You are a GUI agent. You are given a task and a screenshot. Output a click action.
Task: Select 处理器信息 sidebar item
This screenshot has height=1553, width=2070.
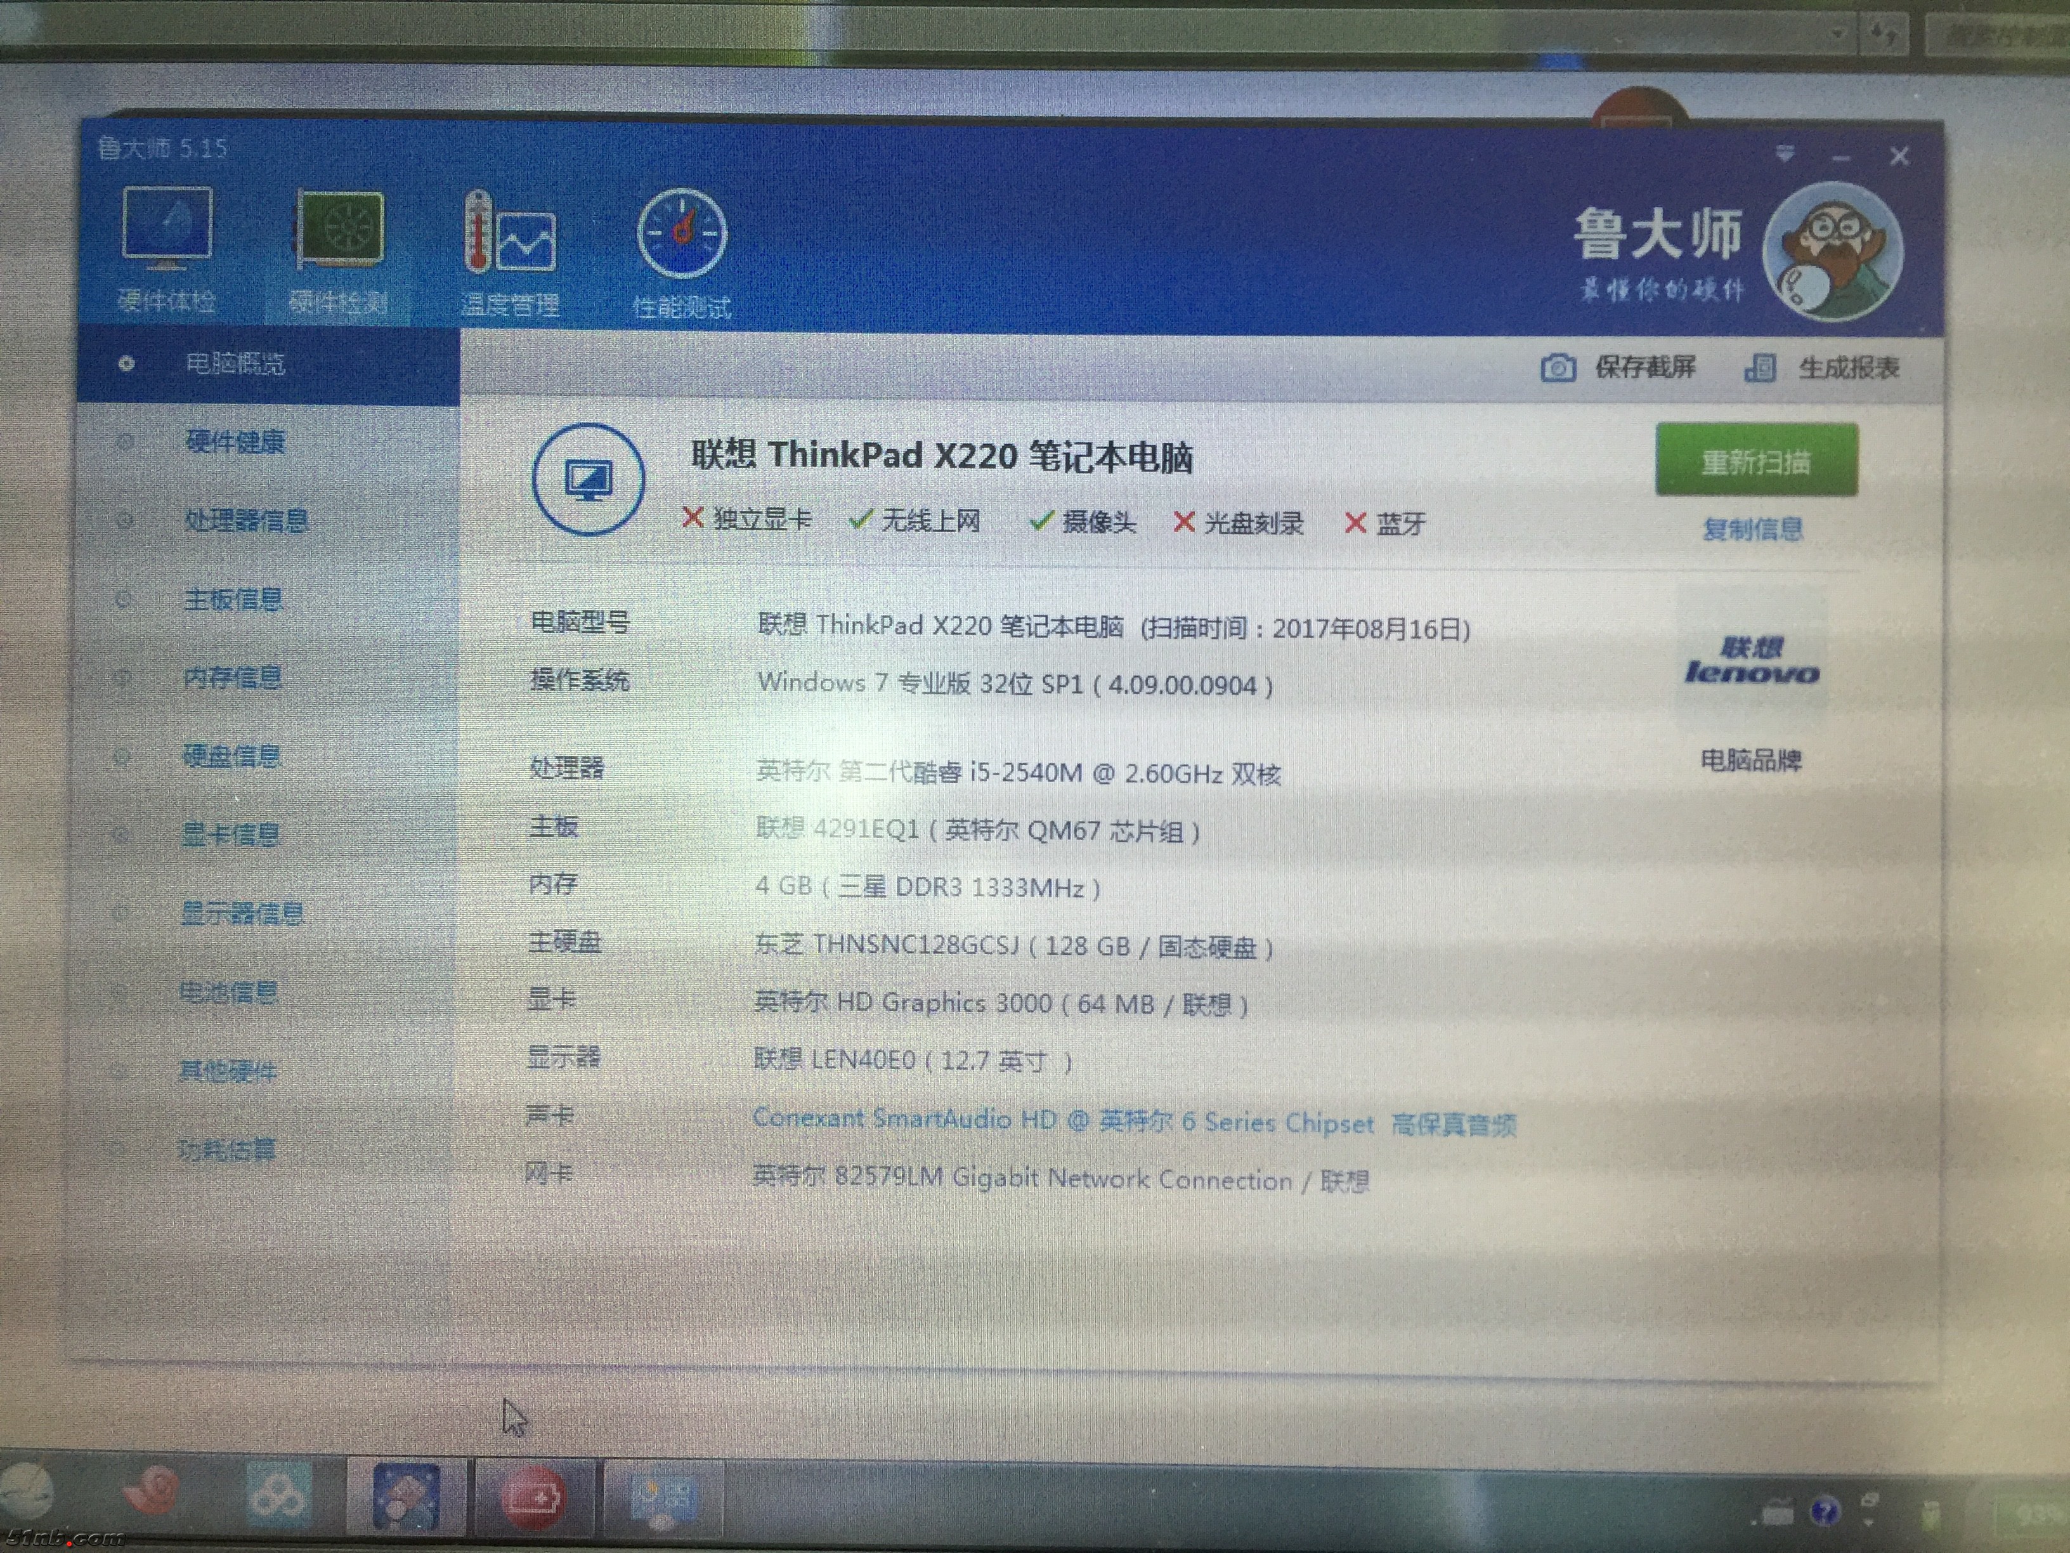point(245,520)
